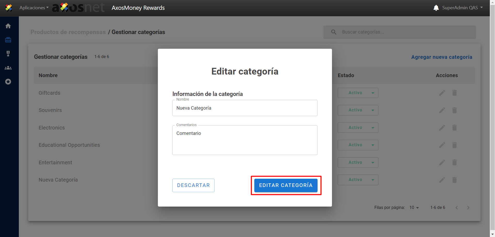Viewport: 495px width, 237px height.
Task: Click Agregar nueva categoría link
Action: (x=441, y=57)
